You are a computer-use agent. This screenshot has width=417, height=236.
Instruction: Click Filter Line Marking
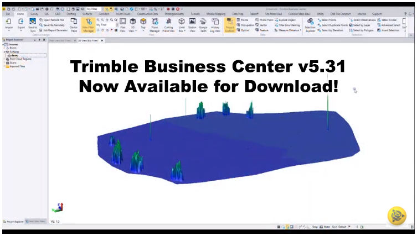coord(287,25)
